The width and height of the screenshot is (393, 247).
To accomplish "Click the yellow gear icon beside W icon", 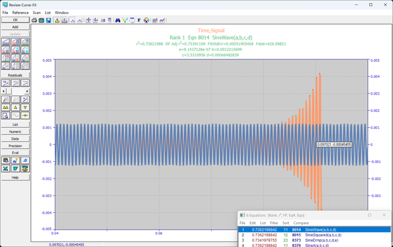I will tap(25, 169).
